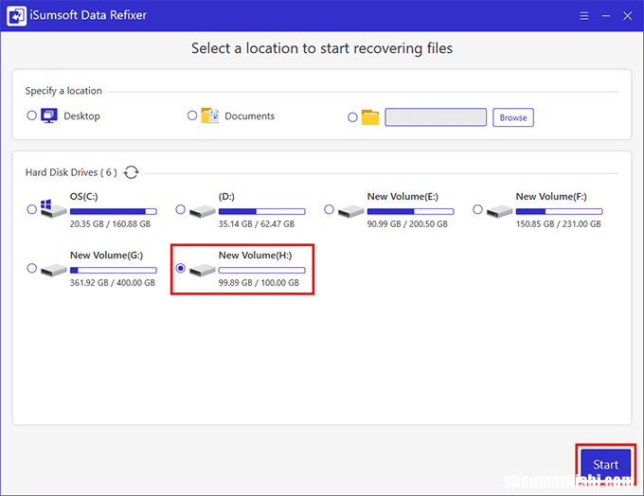644x496 pixels.
Task: Click the New Volume(H:) usage bar
Action: click(x=262, y=270)
